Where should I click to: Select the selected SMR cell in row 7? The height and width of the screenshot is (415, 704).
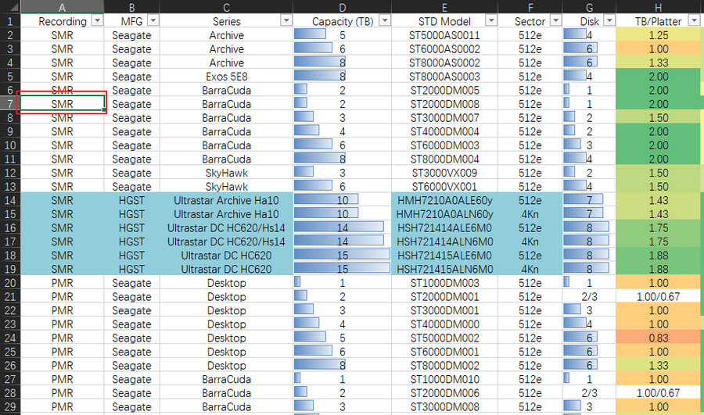63,104
